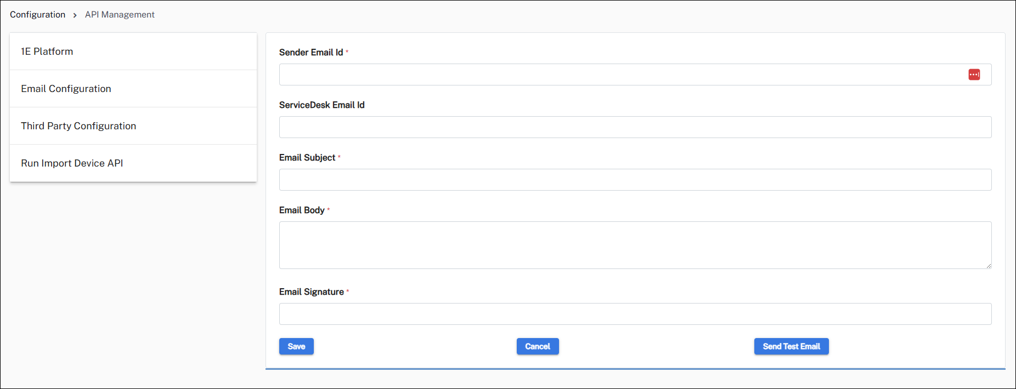Image resolution: width=1016 pixels, height=389 pixels.
Task: Click the red autofill icon in Sender Email field
Action: coord(974,75)
